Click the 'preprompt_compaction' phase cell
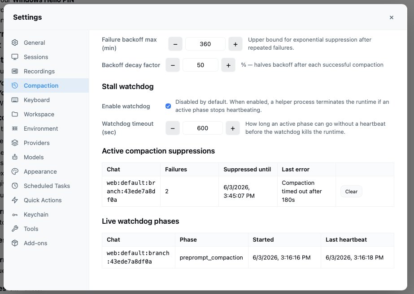This screenshot has height=294, width=414. click(212, 257)
